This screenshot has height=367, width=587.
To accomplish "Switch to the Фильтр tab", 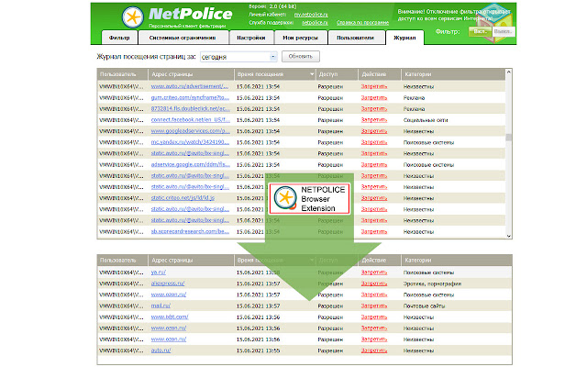I will (x=119, y=38).
